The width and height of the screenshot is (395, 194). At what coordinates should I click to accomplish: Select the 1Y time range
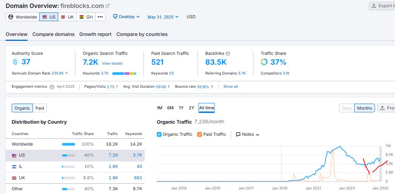(181, 108)
